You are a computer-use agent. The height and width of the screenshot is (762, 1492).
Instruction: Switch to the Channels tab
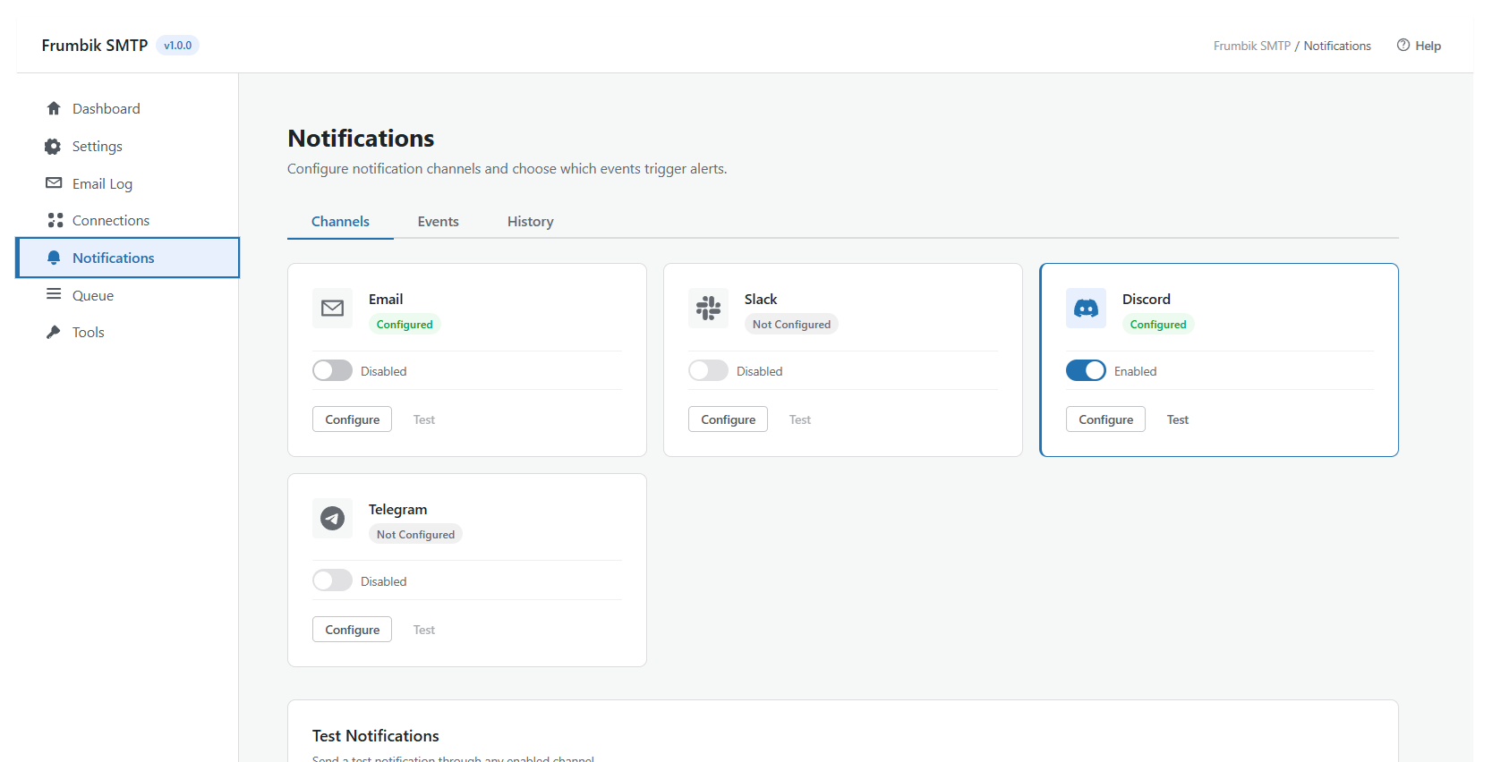pos(340,222)
